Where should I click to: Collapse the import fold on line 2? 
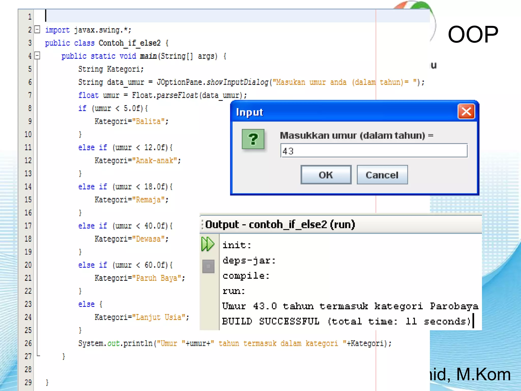click(37, 30)
